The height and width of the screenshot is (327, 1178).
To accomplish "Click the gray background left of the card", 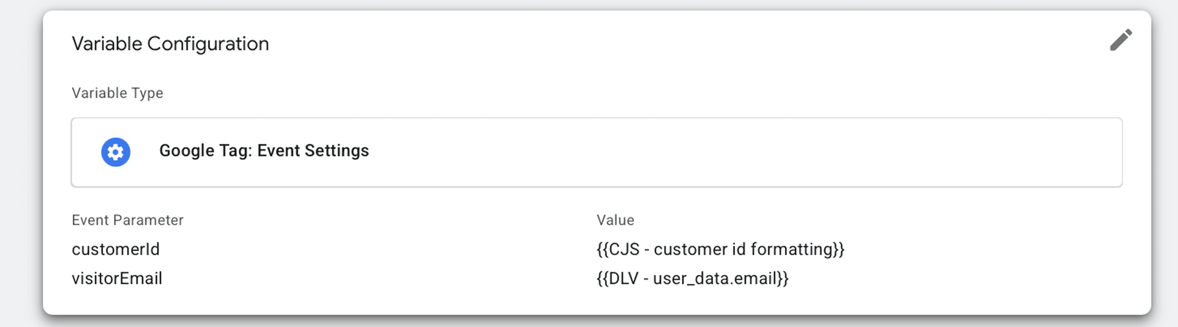I will click(x=21, y=164).
